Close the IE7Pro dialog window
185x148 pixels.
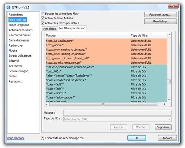click(173, 6)
